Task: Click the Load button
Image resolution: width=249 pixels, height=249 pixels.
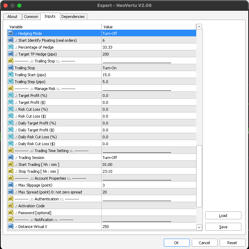Action: (x=223, y=216)
